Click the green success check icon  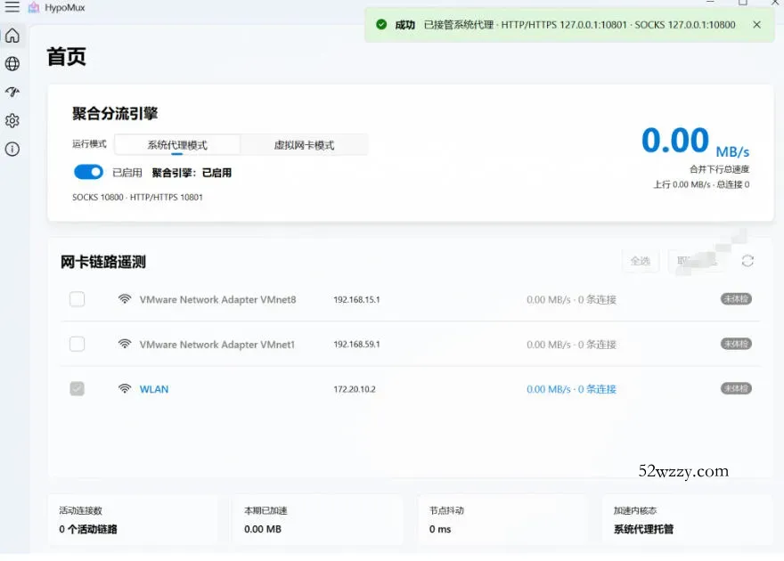tap(381, 24)
